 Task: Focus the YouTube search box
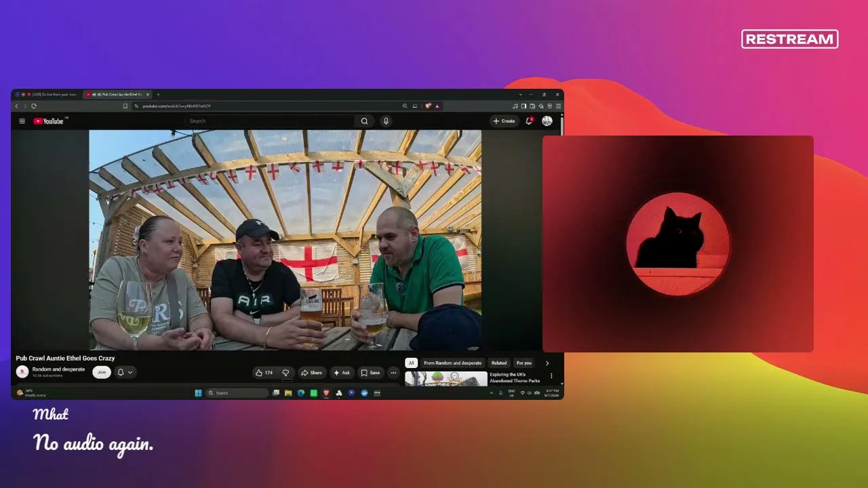(x=270, y=121)
